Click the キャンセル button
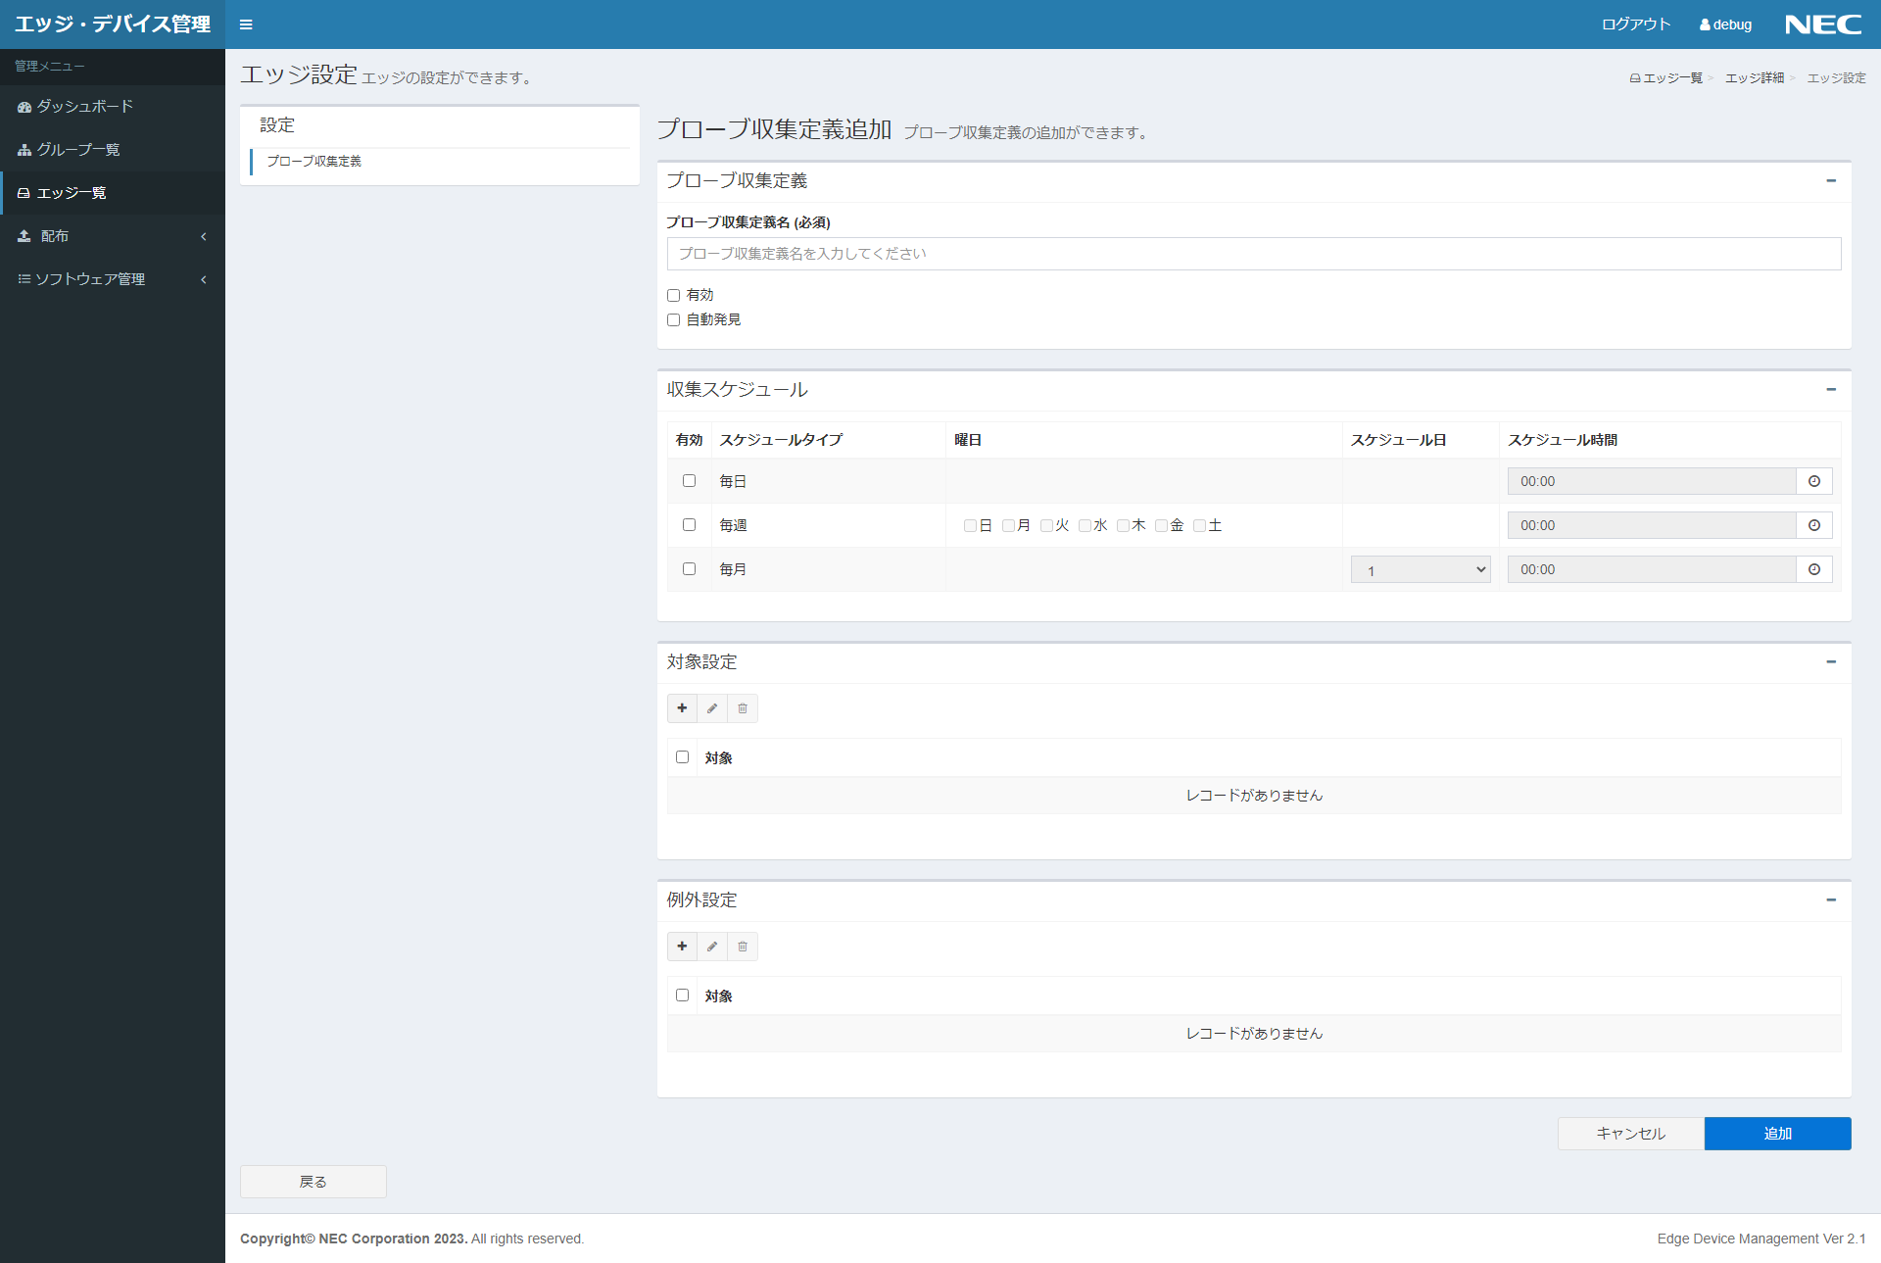Image resolution: width=1881 pixels, height=1263 pixels. [1630, 1134]
